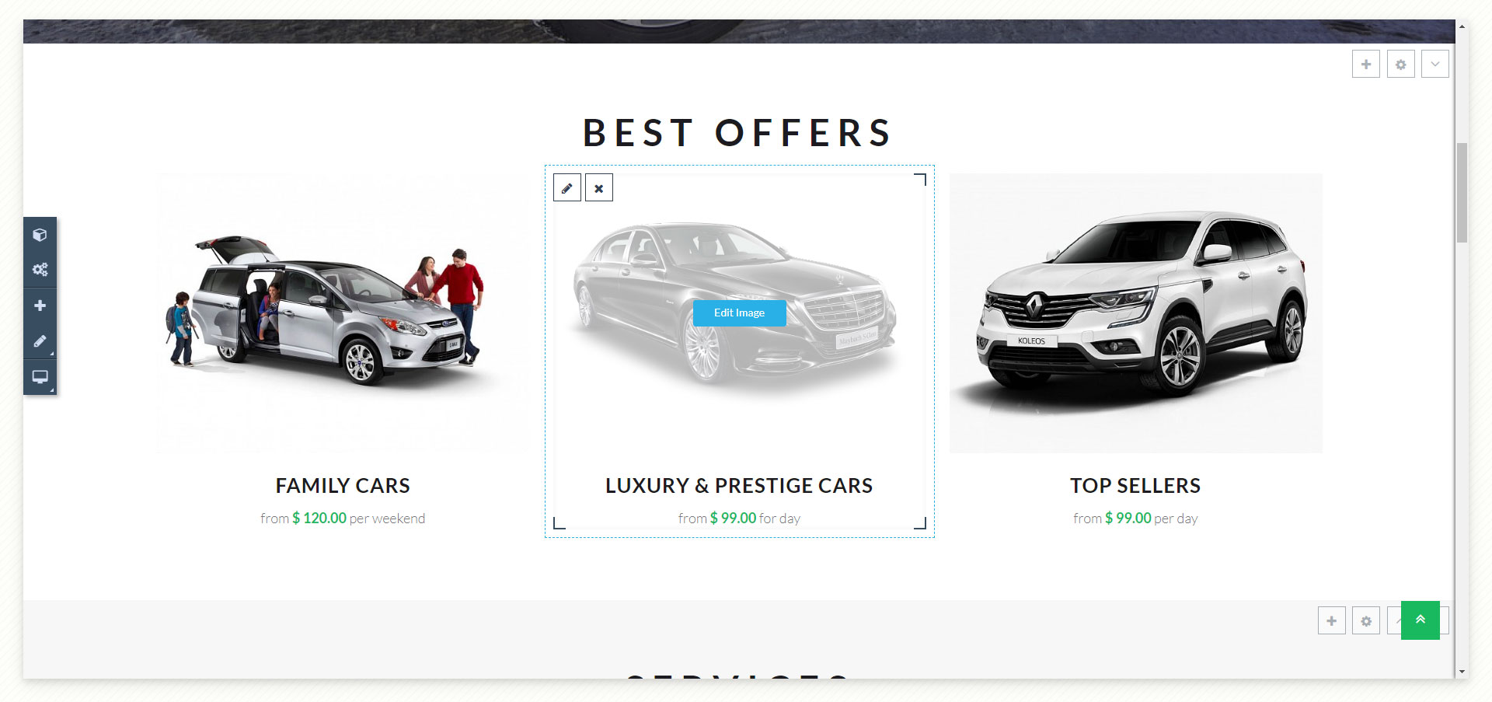Click the Family Cars heading
Viewport: 1492px width, 702px height.
(x=343, y=486)
